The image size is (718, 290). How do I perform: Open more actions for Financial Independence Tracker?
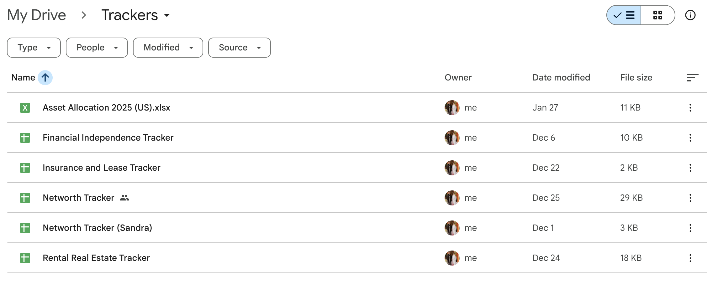[x=690, y=138]
